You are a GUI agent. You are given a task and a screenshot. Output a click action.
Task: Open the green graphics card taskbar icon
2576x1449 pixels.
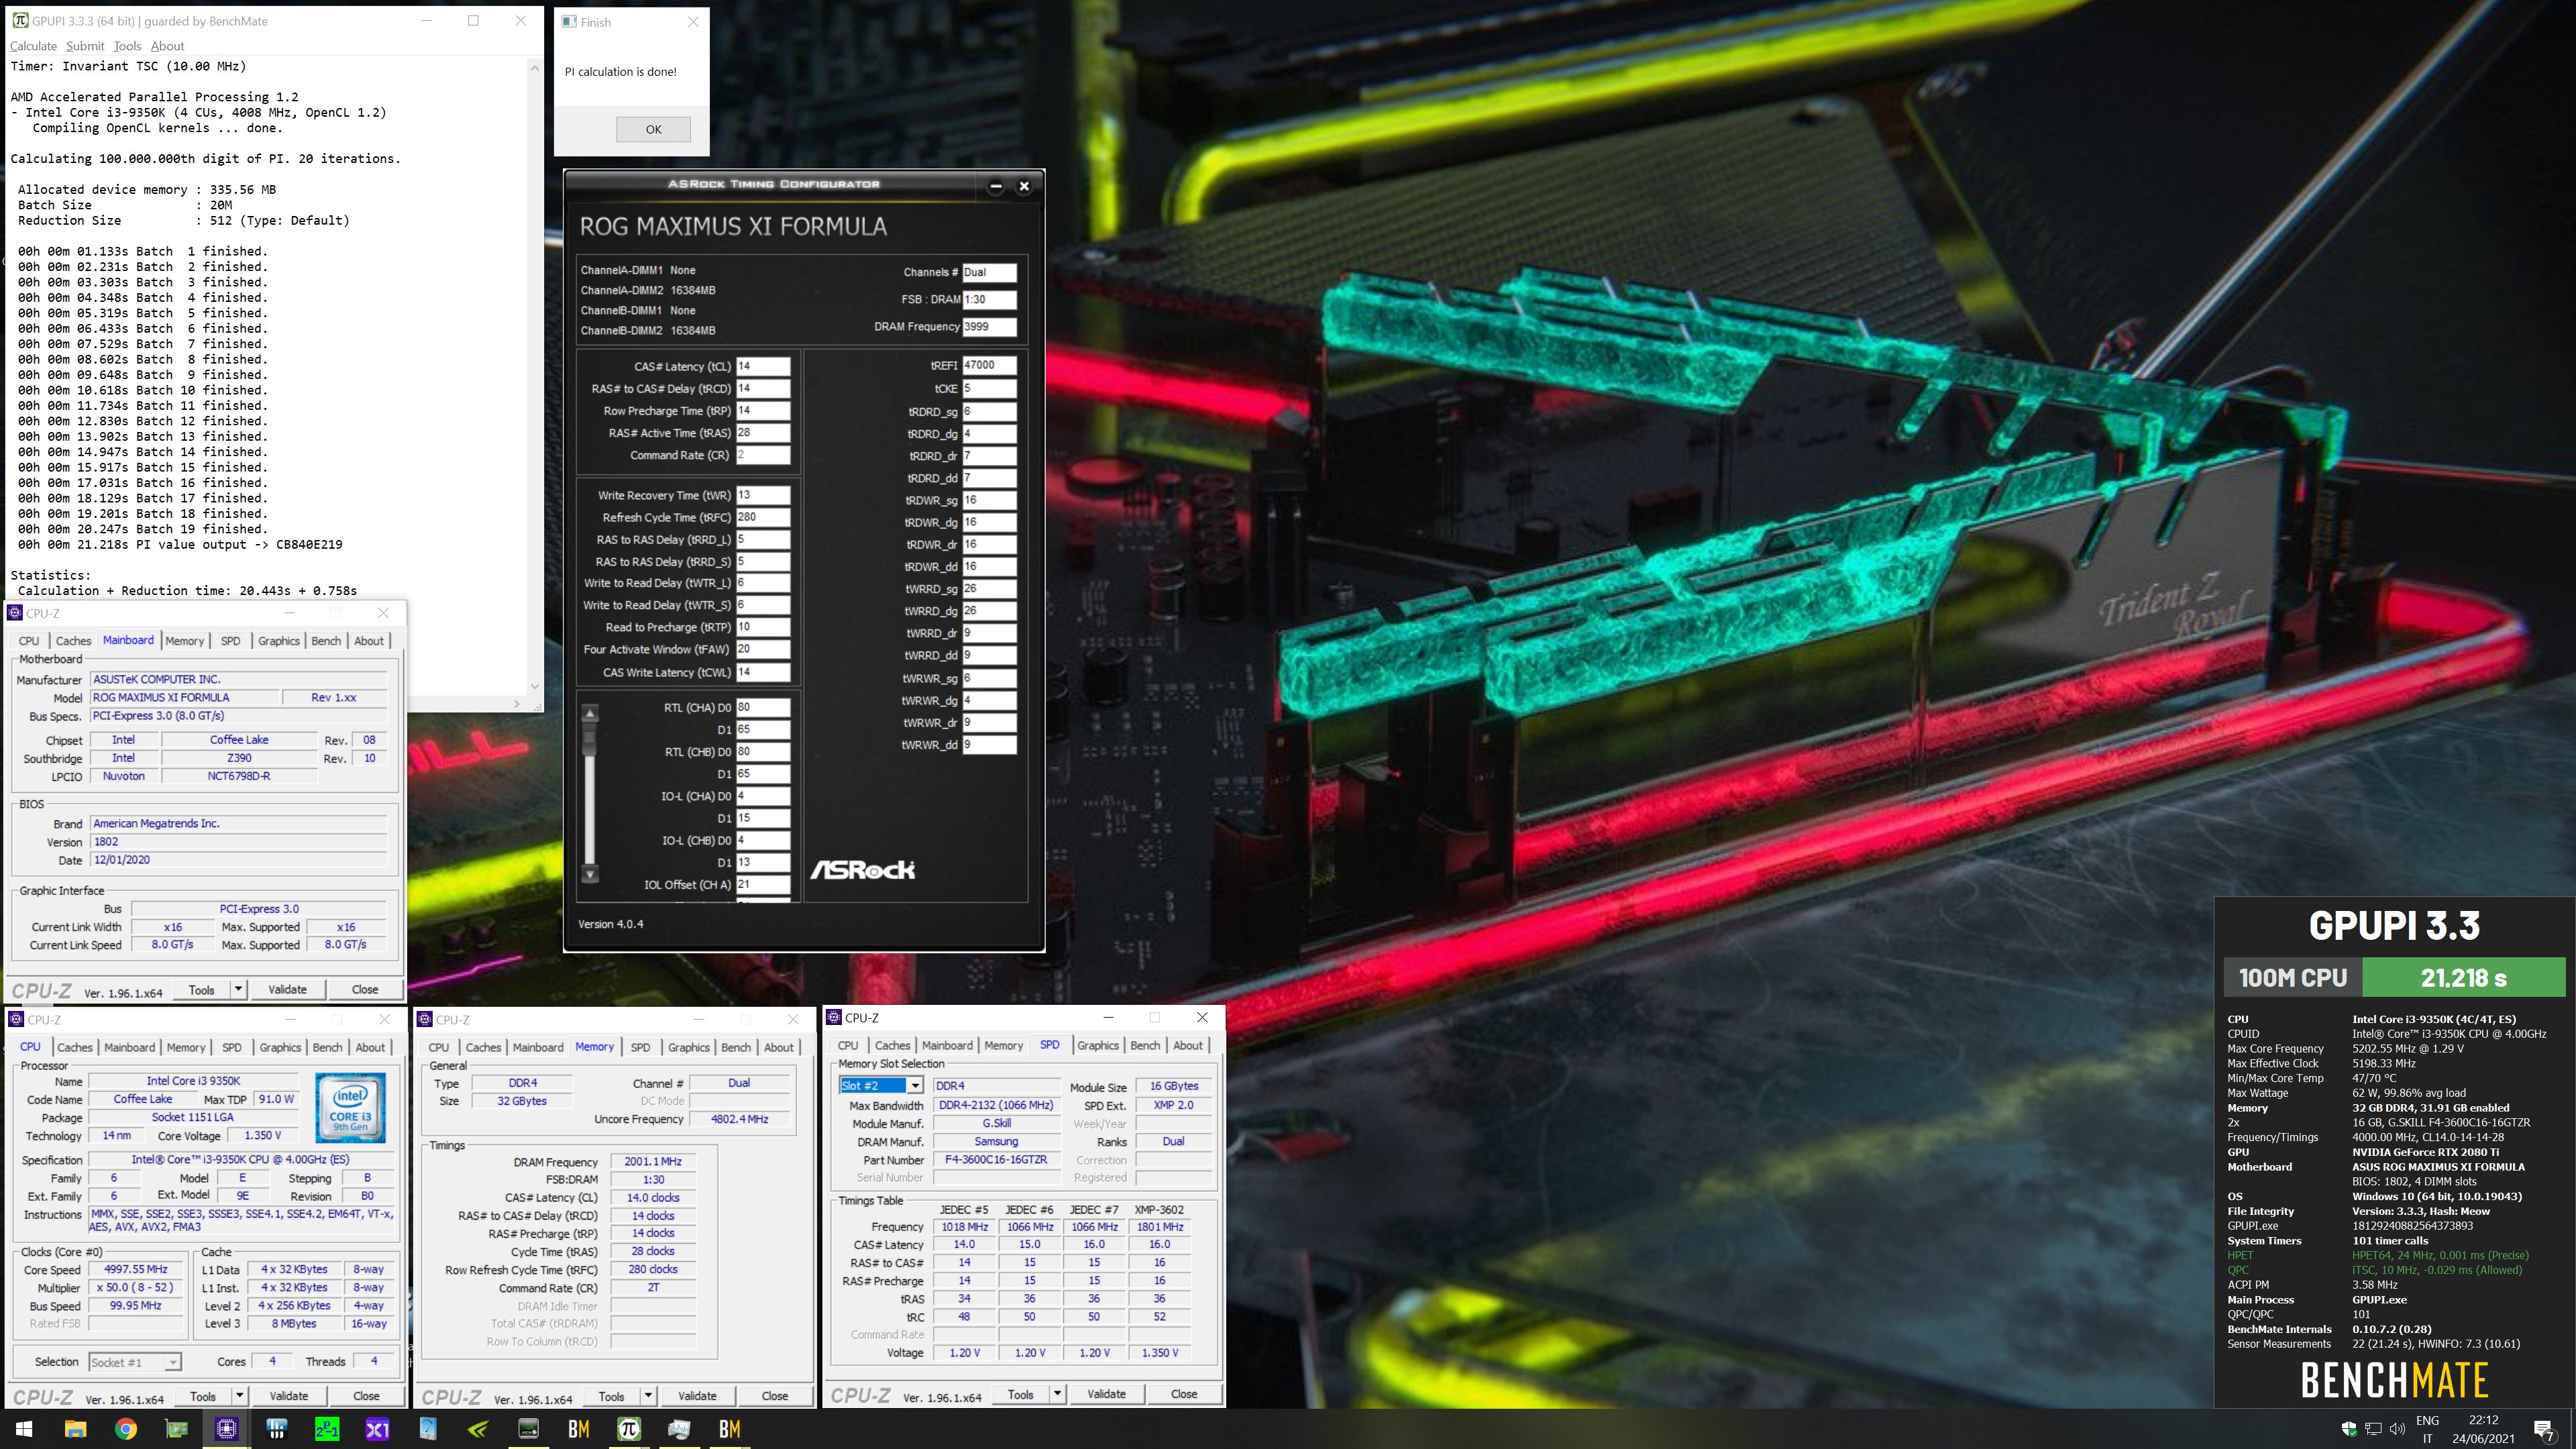point(176,1429)
